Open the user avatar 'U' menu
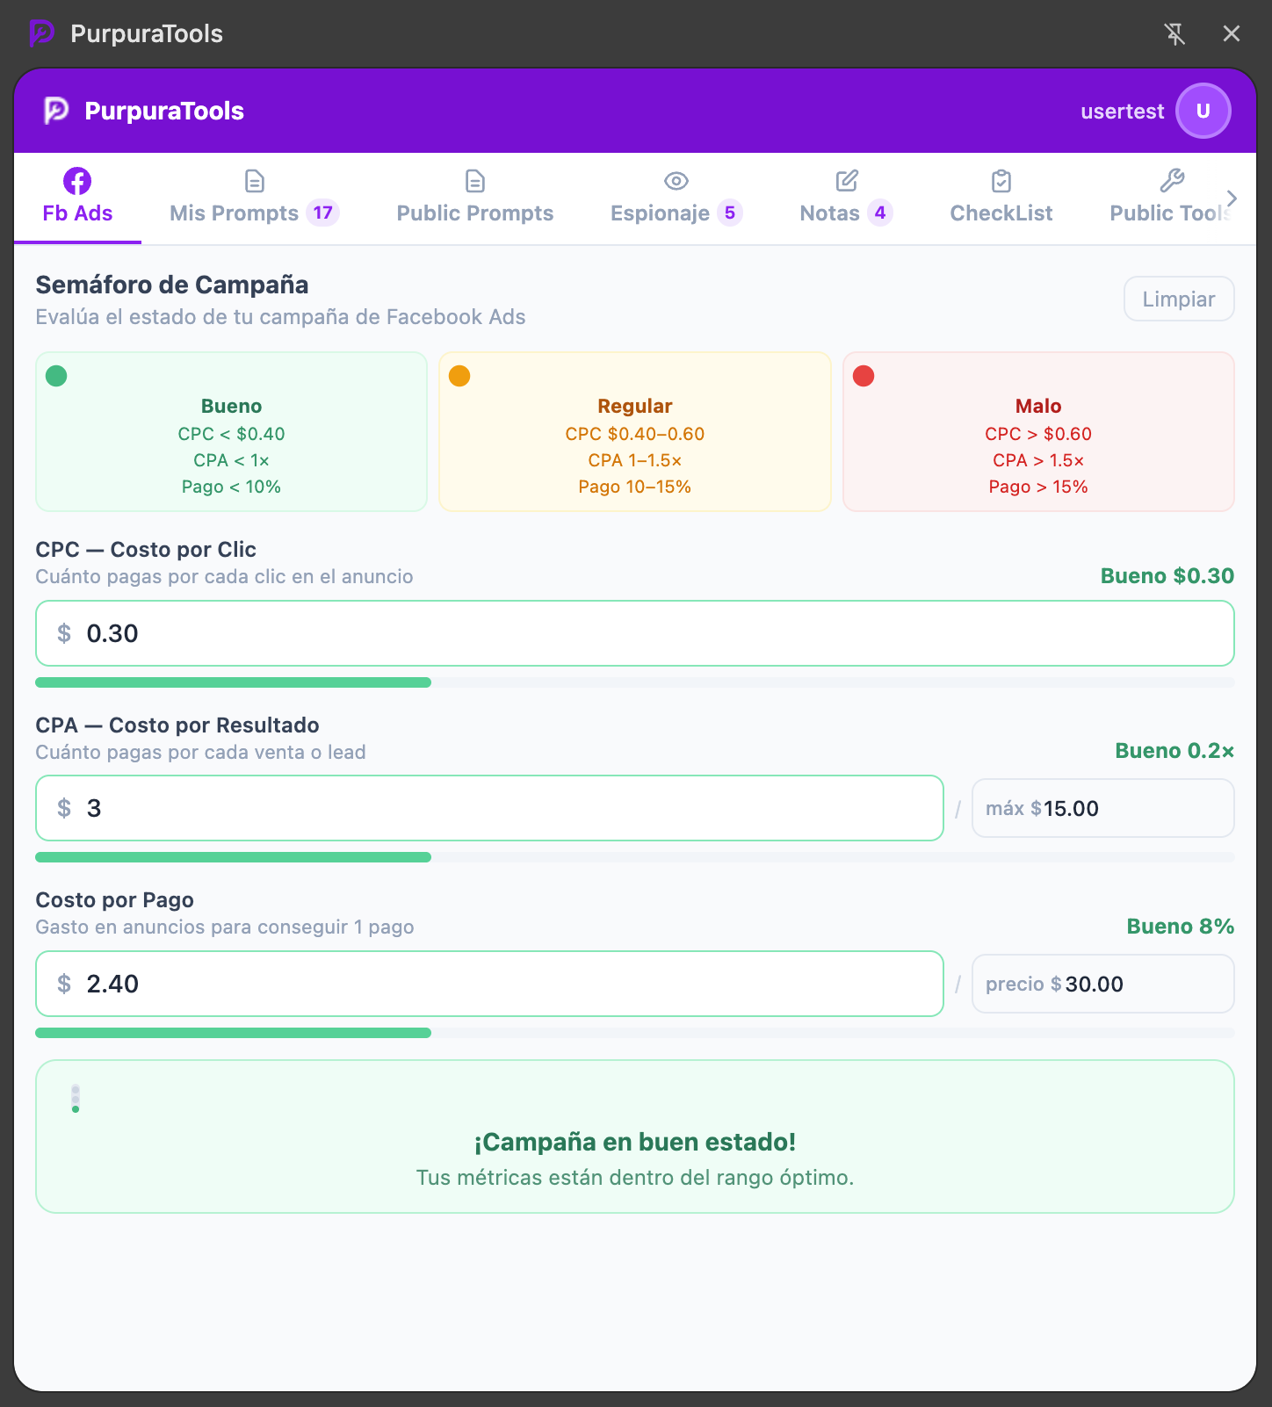This screenshot has height=1407, width=1272. click(1203, 111)
